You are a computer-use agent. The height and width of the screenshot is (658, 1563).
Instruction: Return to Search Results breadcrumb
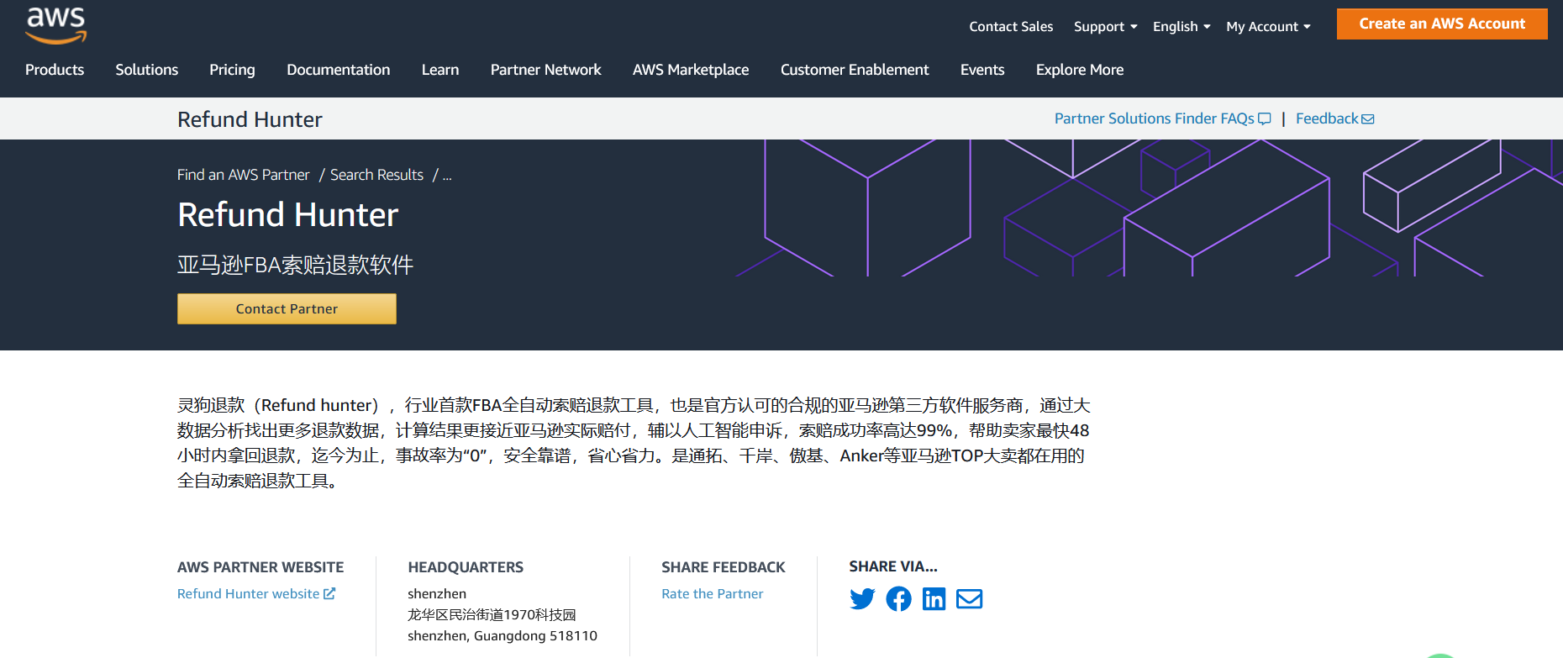(376, 175)
